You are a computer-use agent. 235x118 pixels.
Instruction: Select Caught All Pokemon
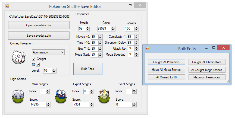[x=166, y=62]
